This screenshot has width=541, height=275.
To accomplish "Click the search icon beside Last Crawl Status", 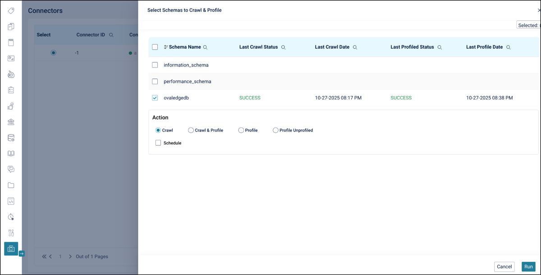I will pyautogui.click(x=283, y=47).
